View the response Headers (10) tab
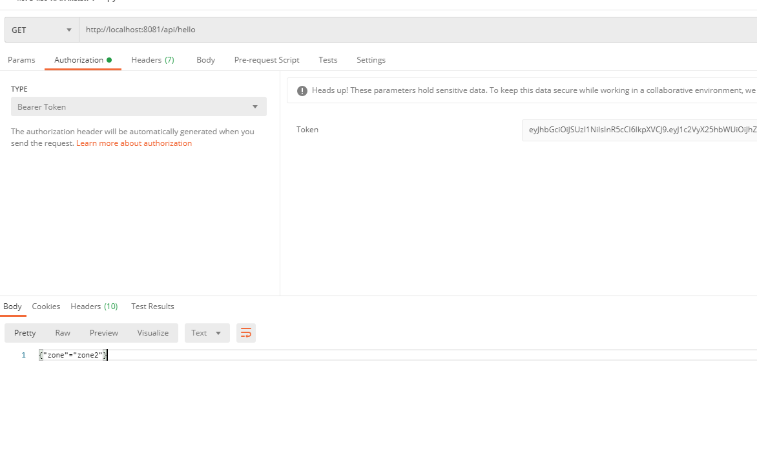Viewport: 757px width, 464px height. [94, 307]
